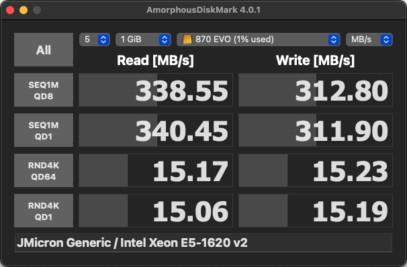Click the RND4K QD64 read result 15.17
This screenshot has height=267, width=407.
(x=156, y=170)
